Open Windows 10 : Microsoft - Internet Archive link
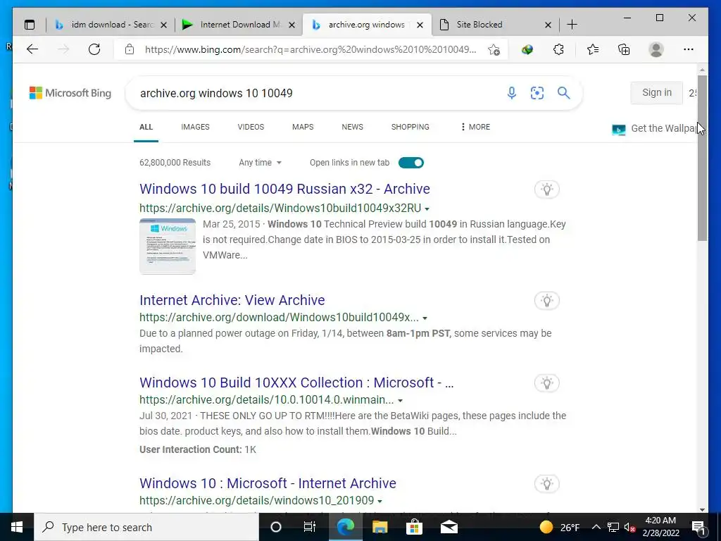The image size is (721, 541). click(x=268, y=483)
